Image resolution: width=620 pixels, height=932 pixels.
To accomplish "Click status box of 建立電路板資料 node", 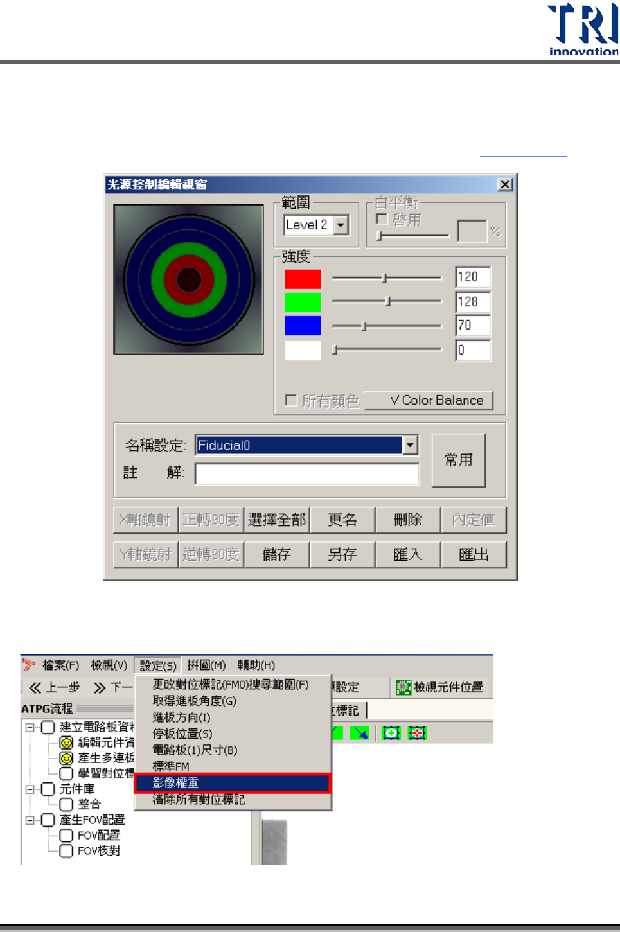I will (x=48, y=727).
